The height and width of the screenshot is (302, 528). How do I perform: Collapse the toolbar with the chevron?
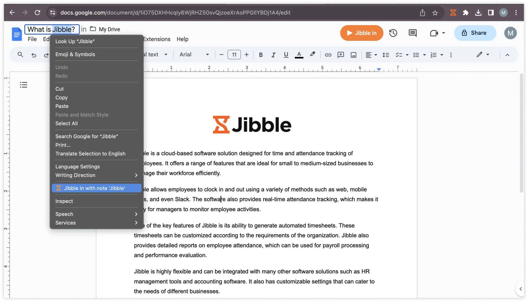click(508, 55)
